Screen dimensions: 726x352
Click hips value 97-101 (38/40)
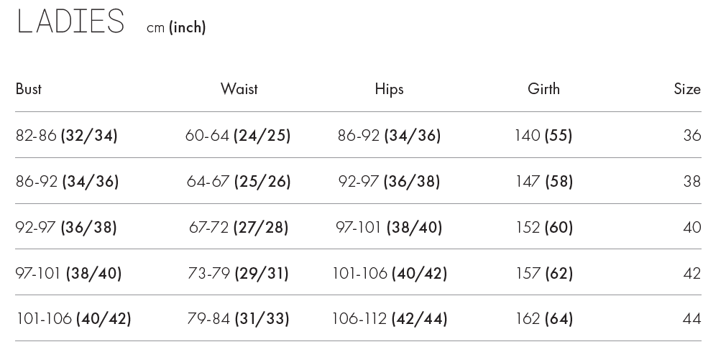pos(389,227)
